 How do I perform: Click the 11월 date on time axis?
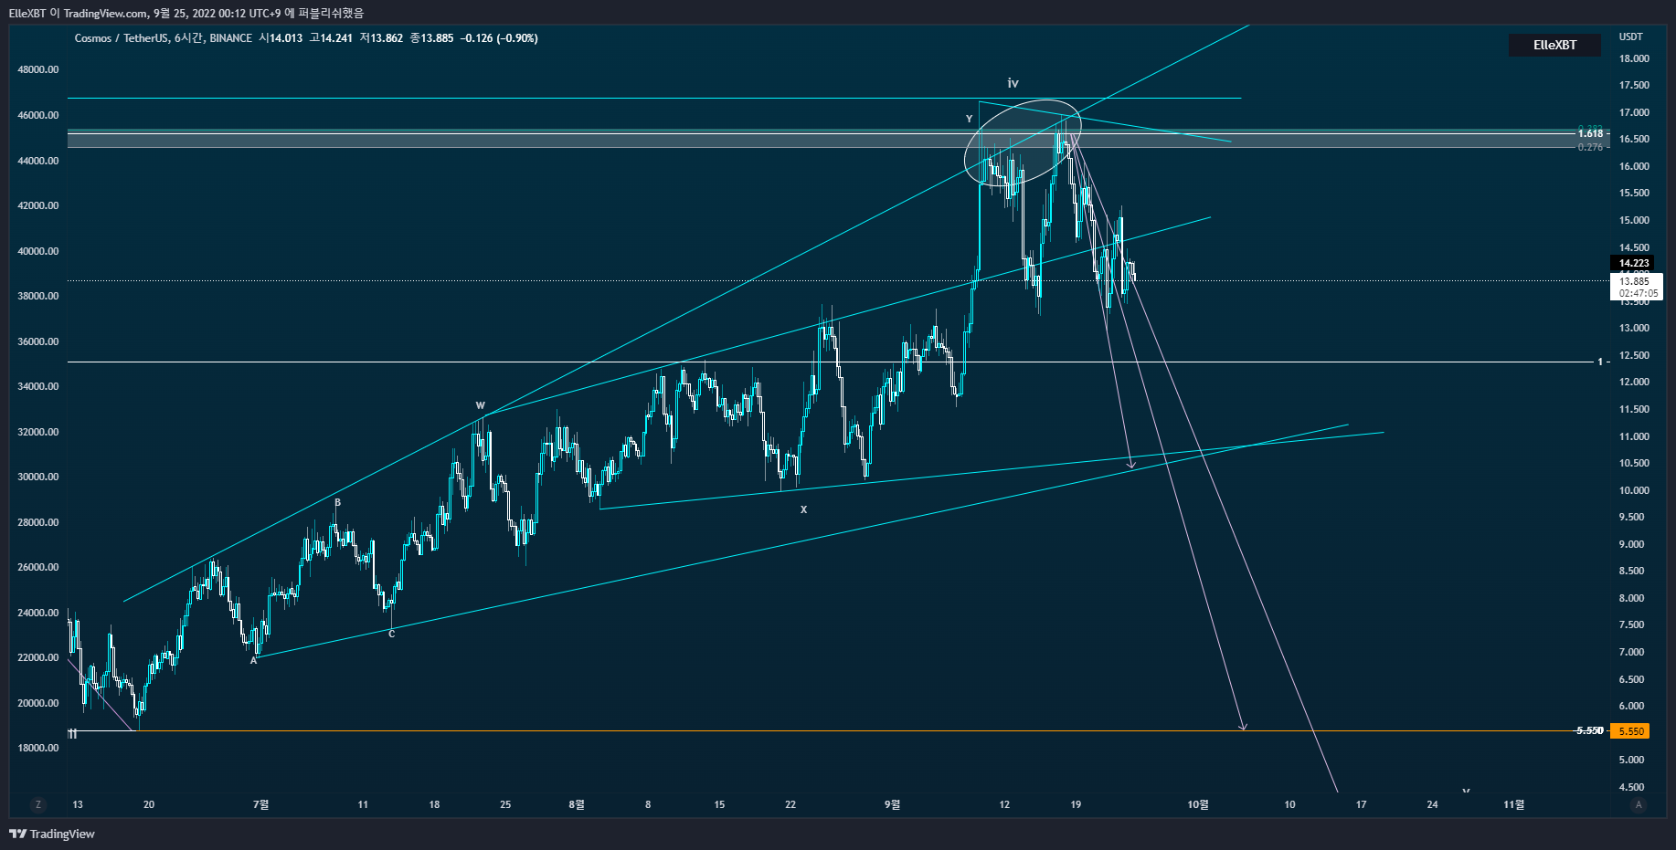point(1514,804)
